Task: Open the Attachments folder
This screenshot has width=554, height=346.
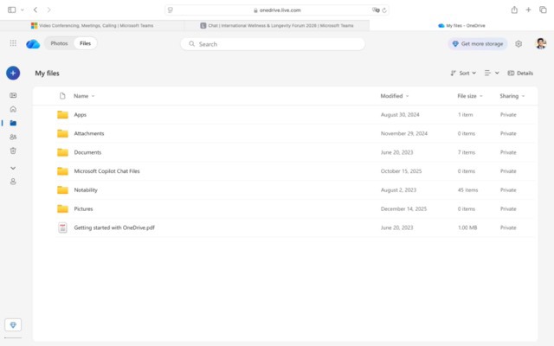Action: [89, 133]
